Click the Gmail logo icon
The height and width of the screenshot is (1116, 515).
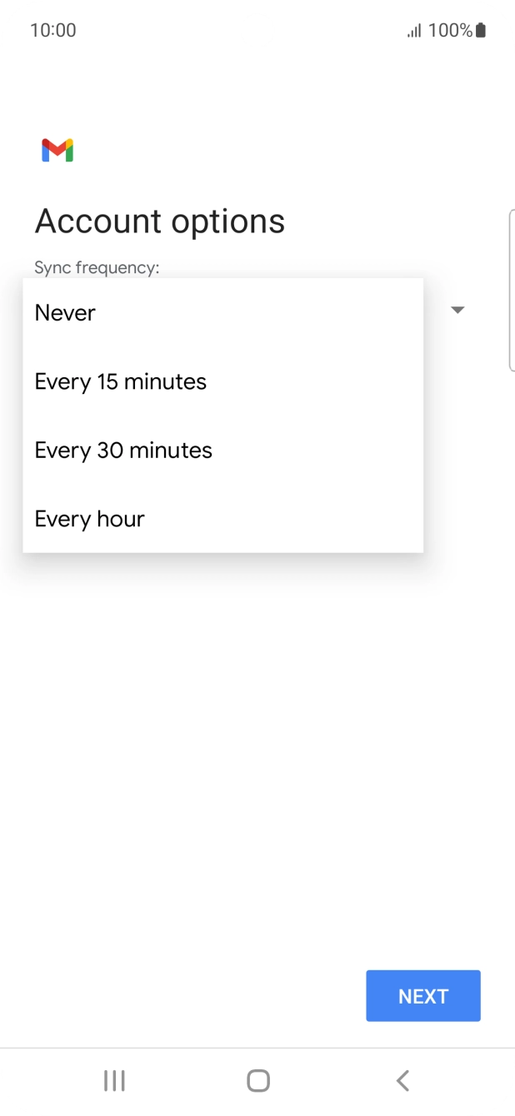pos(55,150)
